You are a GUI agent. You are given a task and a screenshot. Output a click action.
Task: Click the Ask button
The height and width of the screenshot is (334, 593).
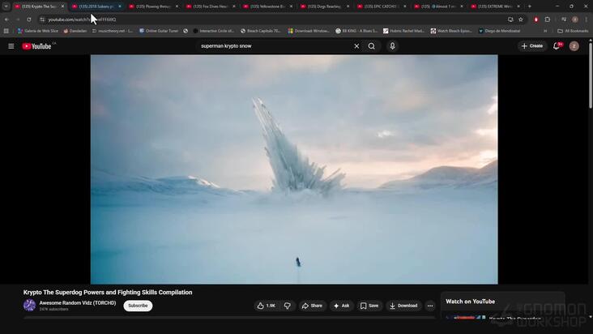[342, 306]
